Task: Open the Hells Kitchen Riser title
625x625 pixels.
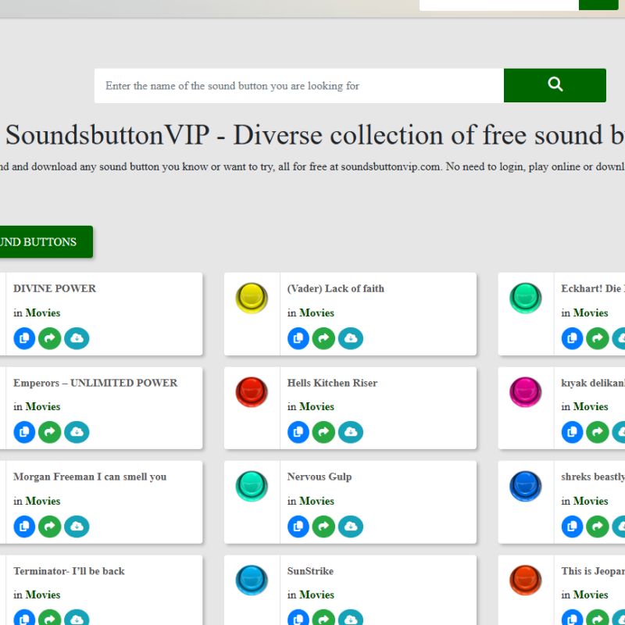Action: click(x=332, y=383)
